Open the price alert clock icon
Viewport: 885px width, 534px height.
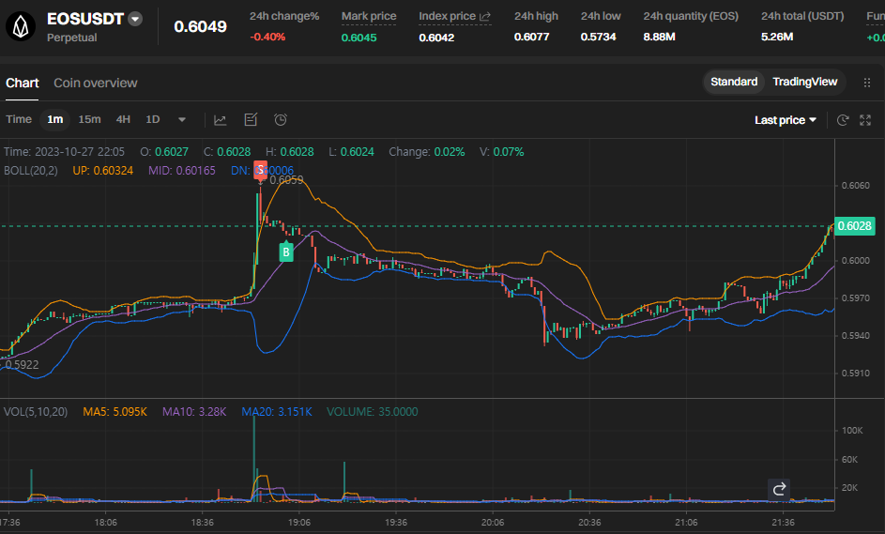coord(281,120)
